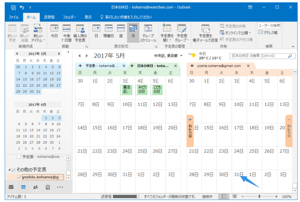Collapse the folder pane with the chevron

[x=68, y=52]
